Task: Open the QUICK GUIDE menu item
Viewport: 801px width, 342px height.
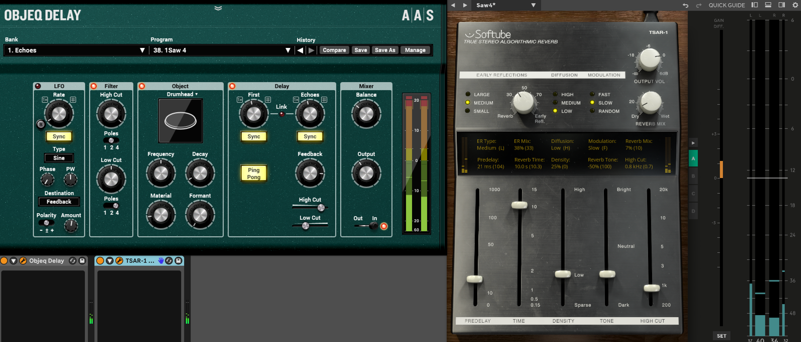Action: point(726,5)
